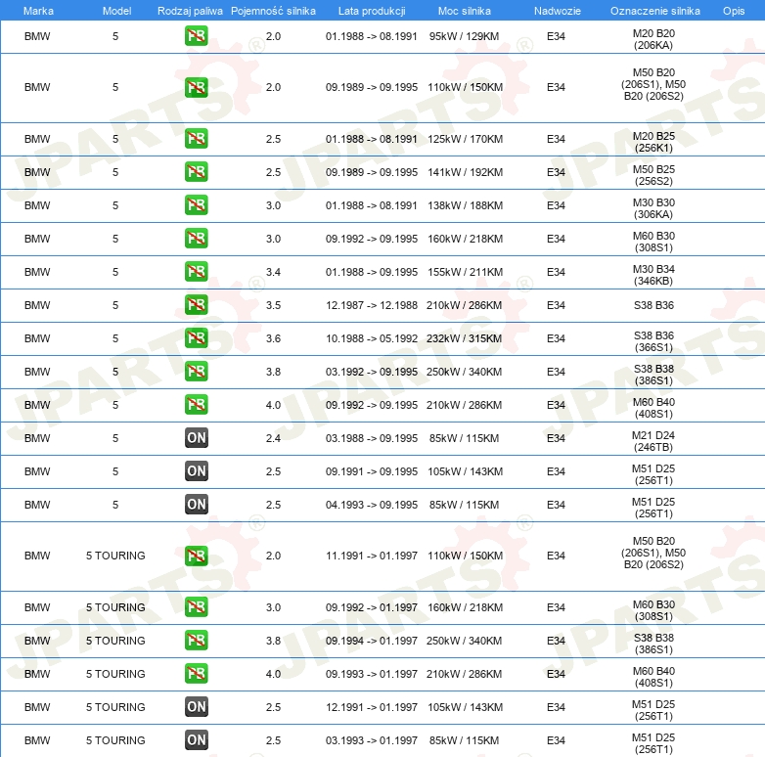The height and width of the screenshot is (757, 765).
Task: Click the 125kW / 170KM power value
Action: [x=465, y=139]
